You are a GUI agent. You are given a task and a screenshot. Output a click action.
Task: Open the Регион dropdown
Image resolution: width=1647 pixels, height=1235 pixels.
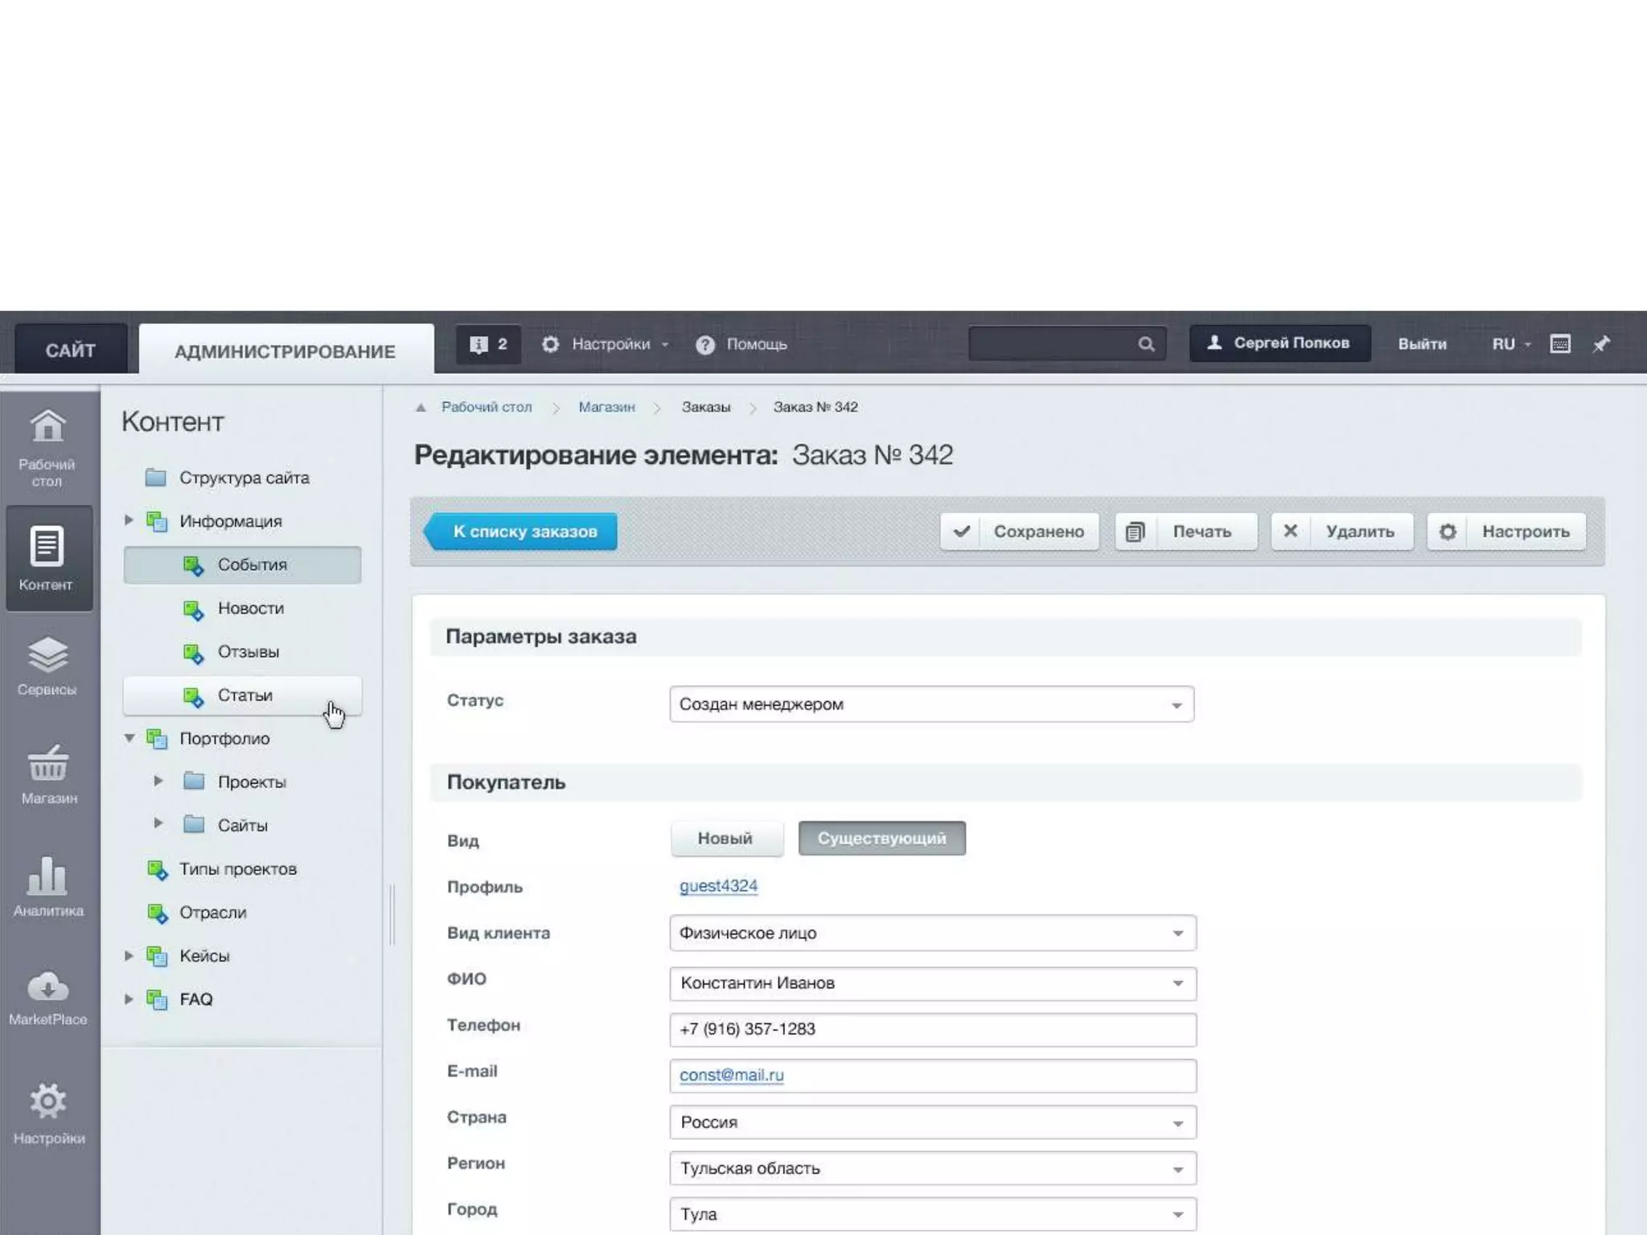[x=932, y=1168]
